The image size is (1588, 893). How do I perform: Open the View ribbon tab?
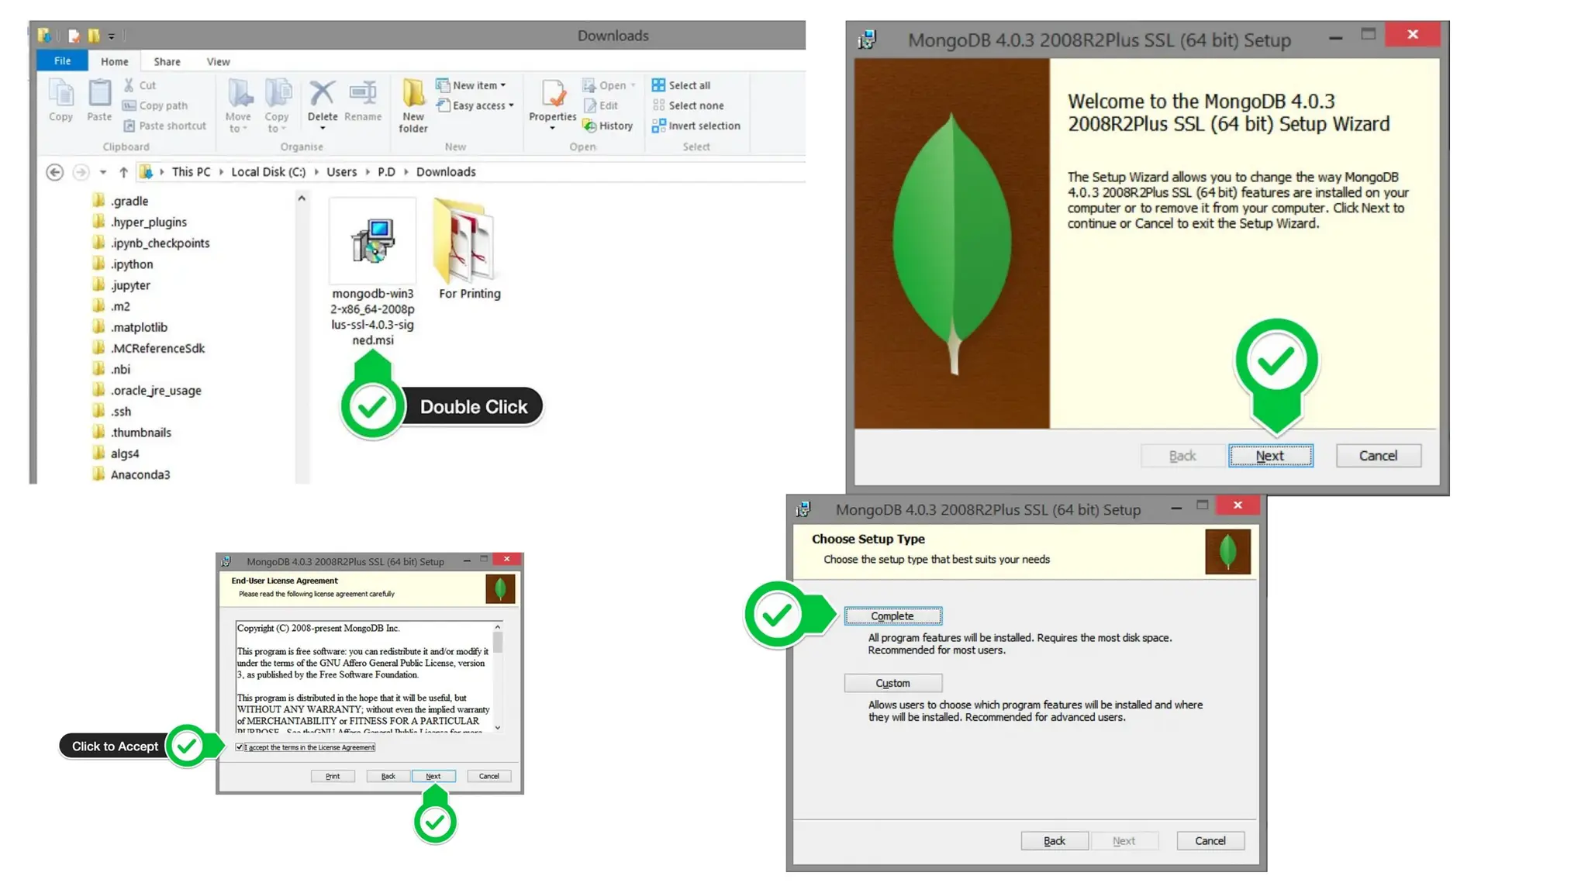(x=218, y=61)
